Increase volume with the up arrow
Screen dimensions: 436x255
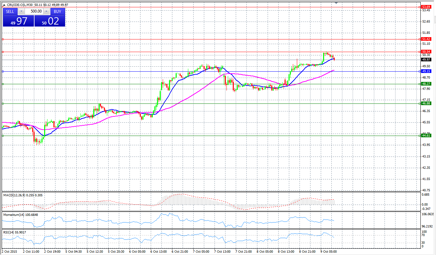click(x=46, y=11)
